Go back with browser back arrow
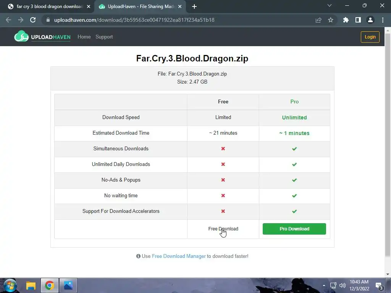Viewport: 391px width, 293px height. [8, 20]
